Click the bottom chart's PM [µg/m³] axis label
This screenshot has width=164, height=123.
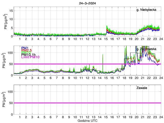tap(4, 99)
